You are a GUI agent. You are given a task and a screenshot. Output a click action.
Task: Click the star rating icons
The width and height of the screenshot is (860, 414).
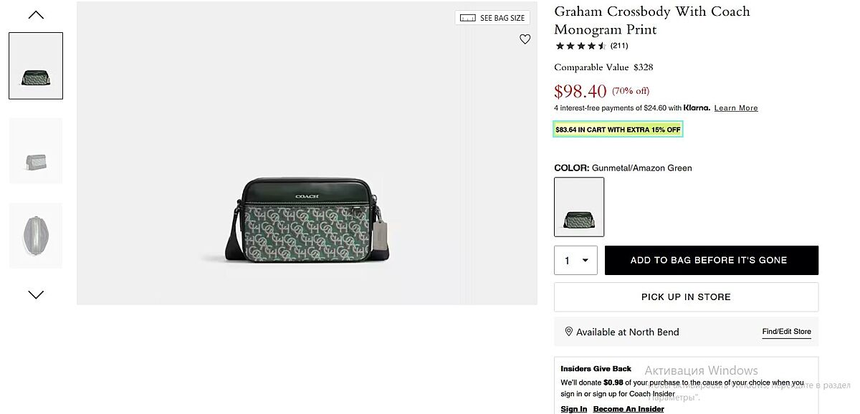point(580,46)
